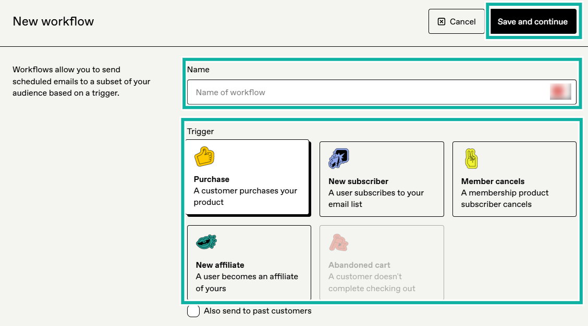Click the New workflow page title
Screen dimensions: 588x326
tap(53, 21)
